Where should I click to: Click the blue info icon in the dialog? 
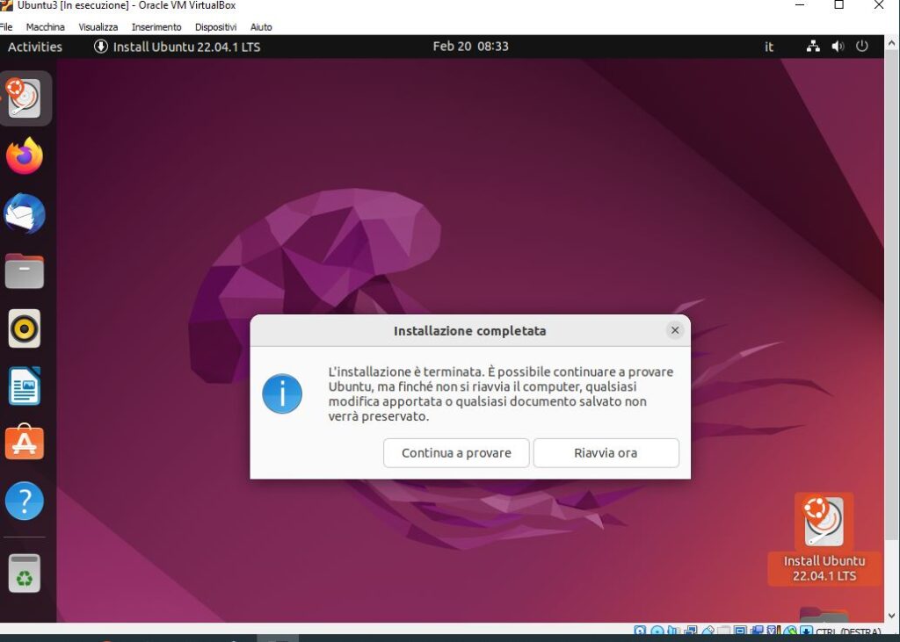282,393
